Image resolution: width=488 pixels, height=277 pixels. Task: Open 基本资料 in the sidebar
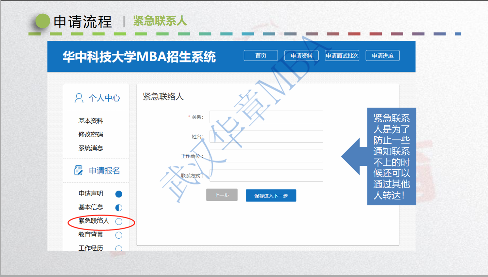[x=91, y=121]
